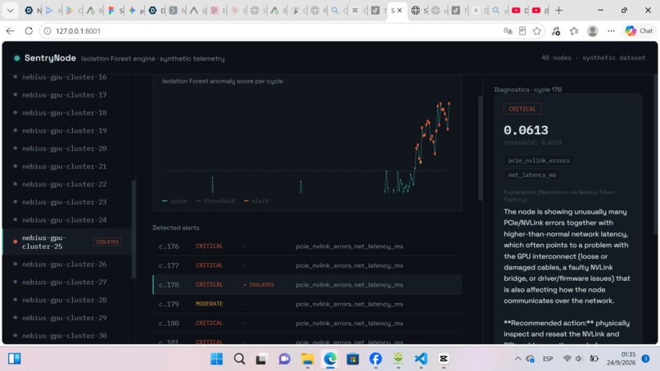Viewport: 660px width, 371px height.
Task: Add page to favorites star
Action: coord(536,31)
